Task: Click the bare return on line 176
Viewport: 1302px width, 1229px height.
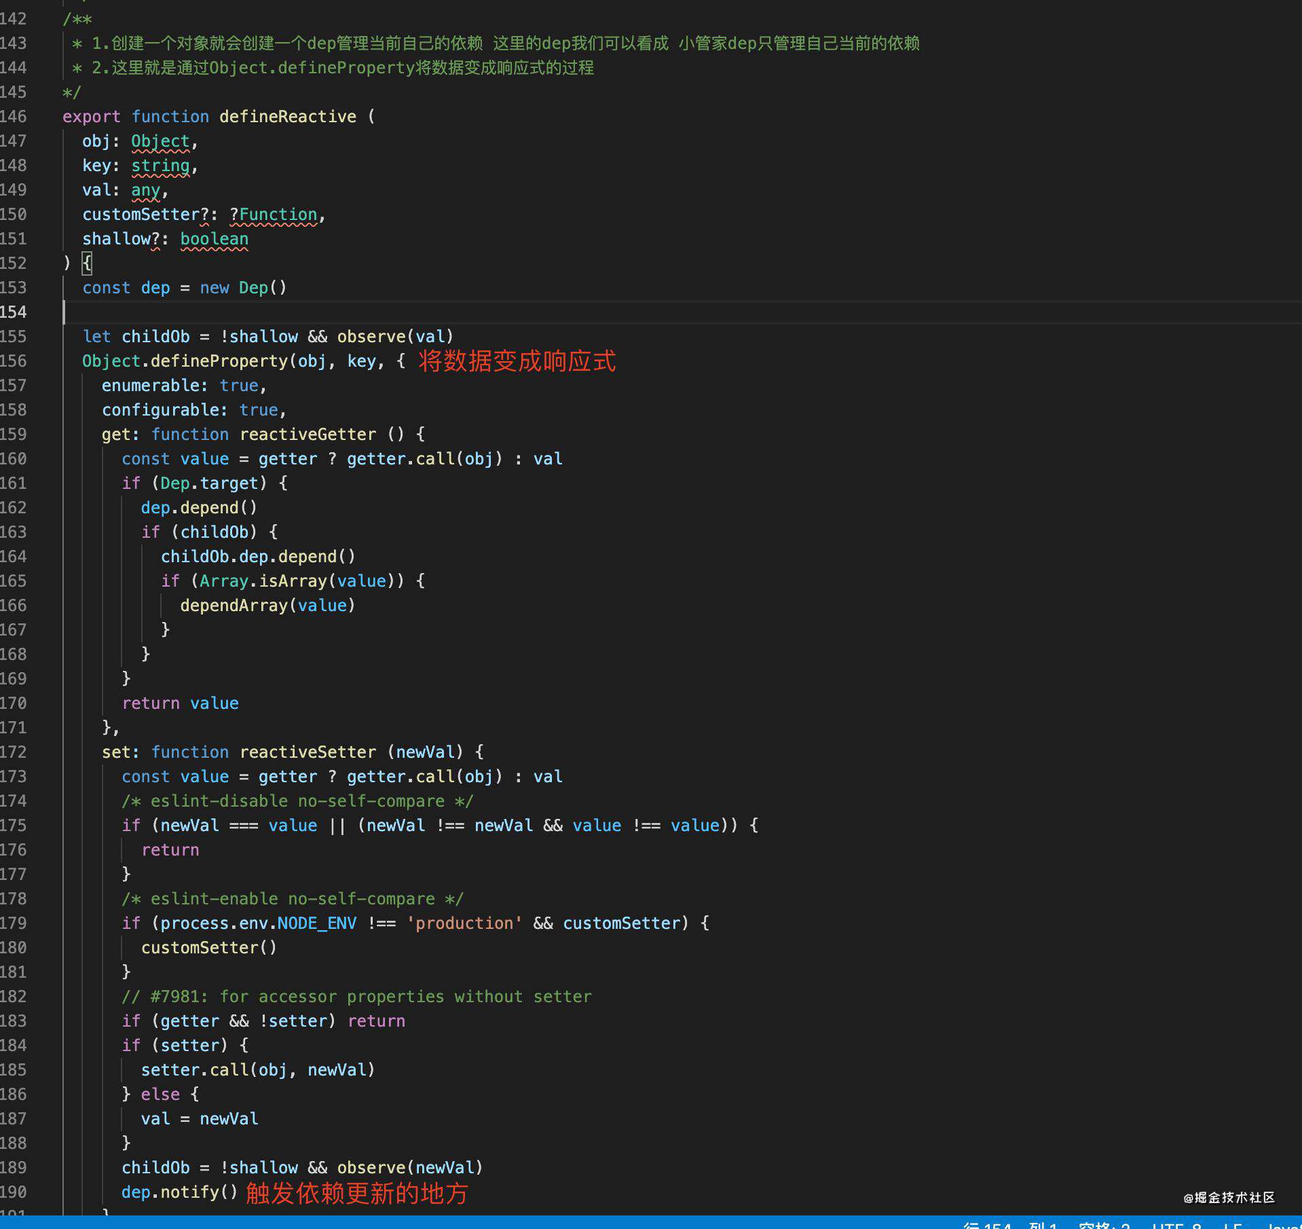Action: point(170,850)
